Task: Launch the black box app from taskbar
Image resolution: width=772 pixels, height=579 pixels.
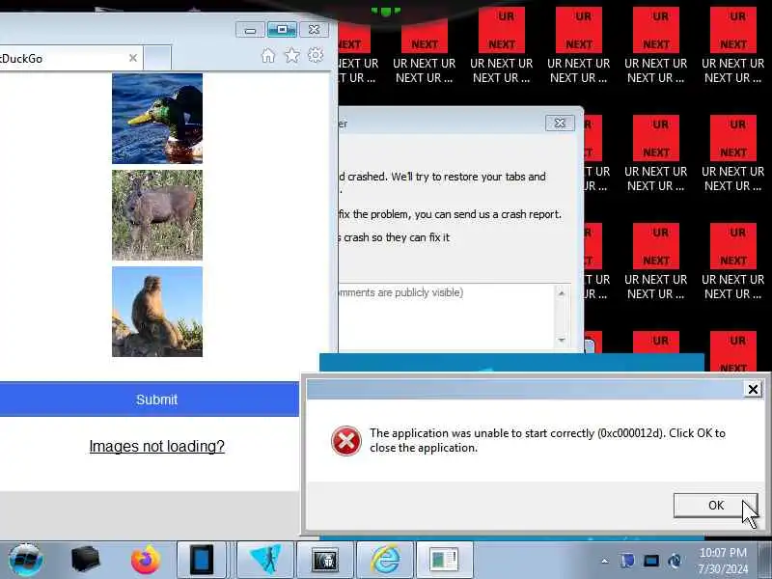Action: pos(85,560)
